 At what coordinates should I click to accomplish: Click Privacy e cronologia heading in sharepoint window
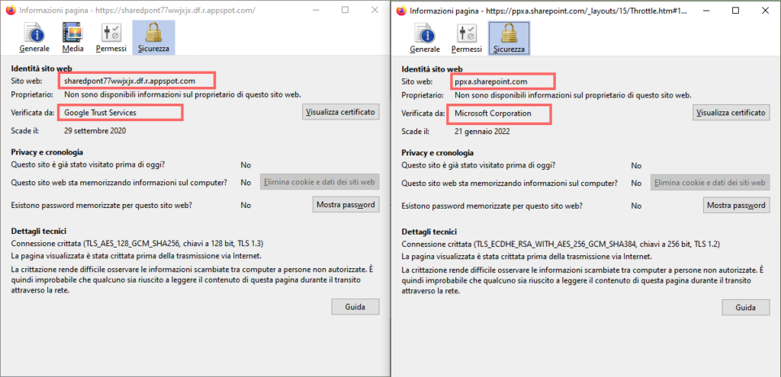(437, 152)
